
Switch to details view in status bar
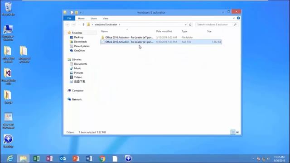233,132
